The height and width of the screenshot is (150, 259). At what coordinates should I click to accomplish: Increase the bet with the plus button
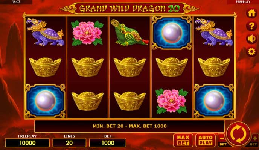pyautogui.click(x=254, y=140)
